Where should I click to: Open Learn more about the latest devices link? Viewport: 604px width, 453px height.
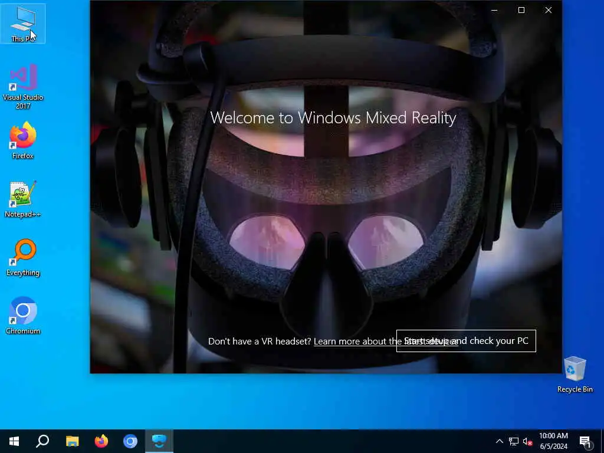point(386,342)
